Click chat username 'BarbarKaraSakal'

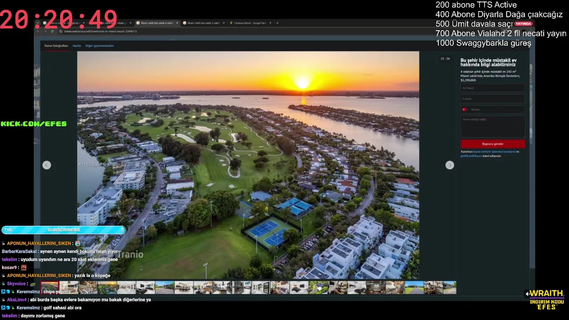19,252
